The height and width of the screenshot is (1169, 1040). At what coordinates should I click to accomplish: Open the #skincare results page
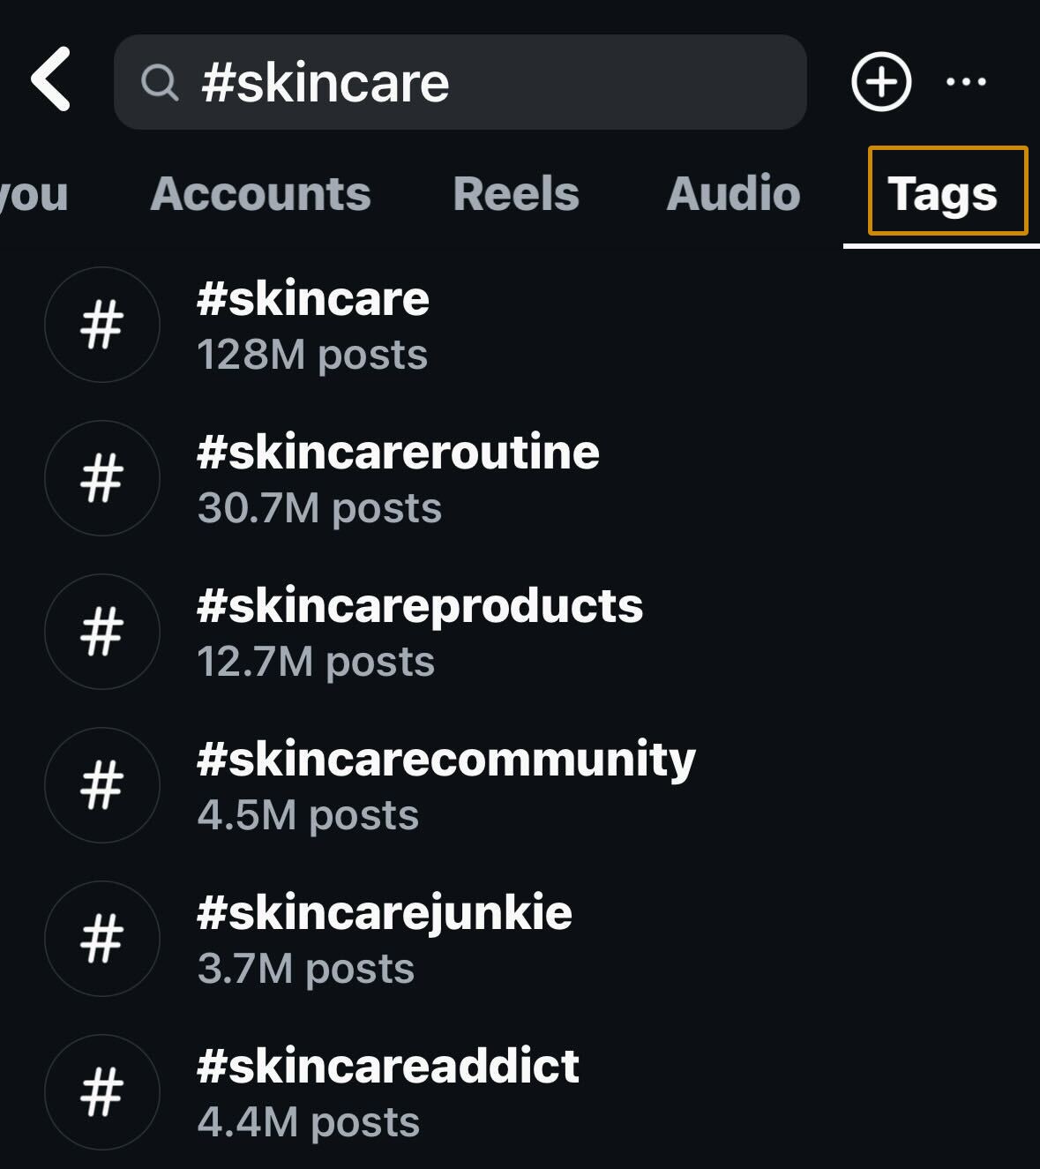point(311,325)
